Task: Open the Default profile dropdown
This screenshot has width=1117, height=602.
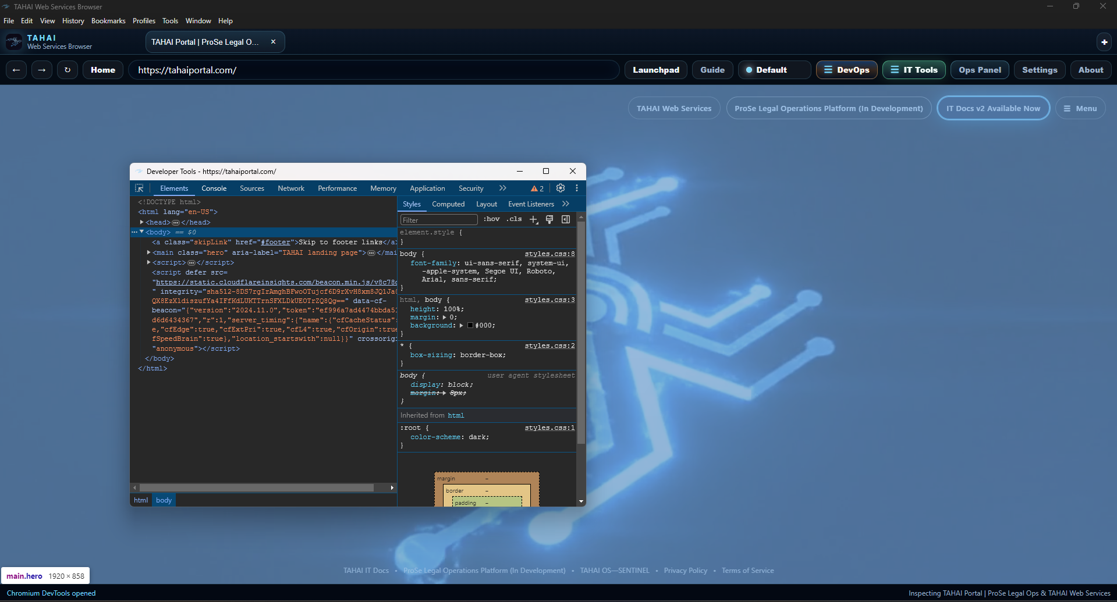Action: 775,70
